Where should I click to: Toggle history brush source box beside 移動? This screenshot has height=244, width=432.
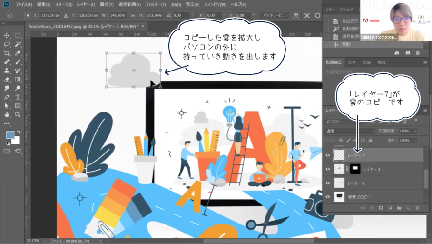(326, 44)
